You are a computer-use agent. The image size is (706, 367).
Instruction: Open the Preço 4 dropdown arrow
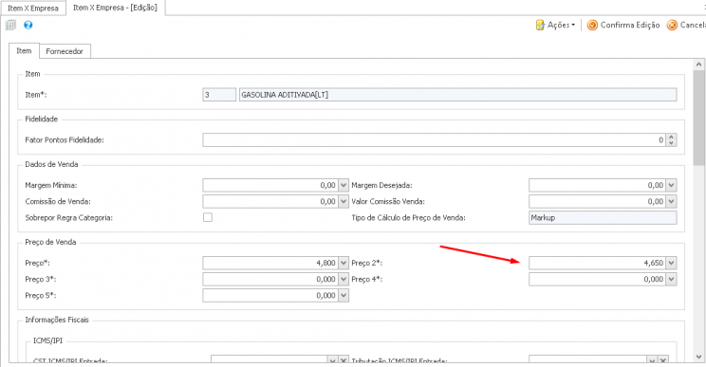click(671, 280)
